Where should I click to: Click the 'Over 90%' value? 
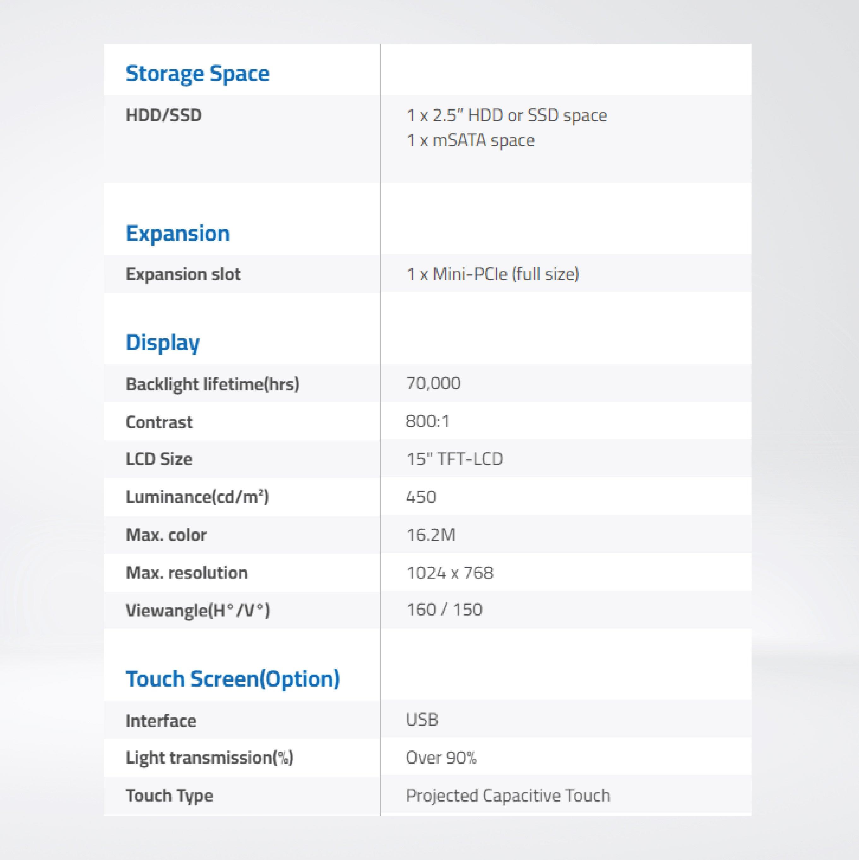(441, 758)
